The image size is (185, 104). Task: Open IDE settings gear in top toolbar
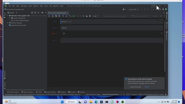click(163, 9)
